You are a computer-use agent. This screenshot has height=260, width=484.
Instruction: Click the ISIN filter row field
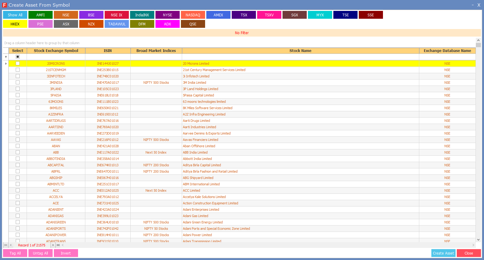[x=108, y=57]
